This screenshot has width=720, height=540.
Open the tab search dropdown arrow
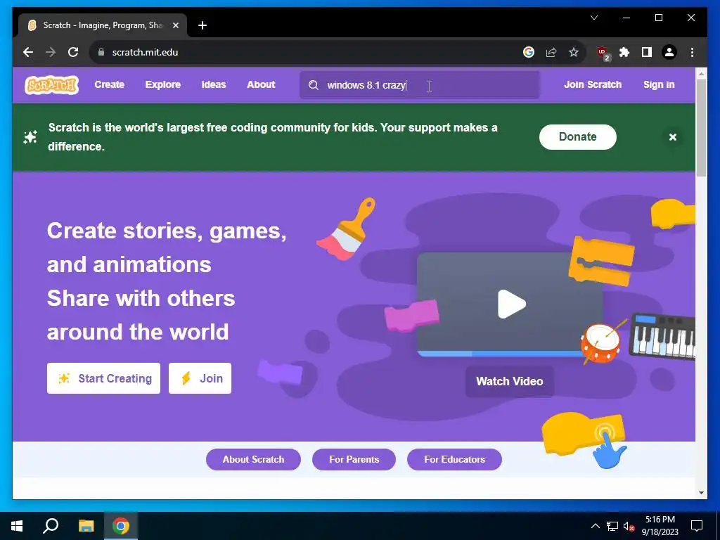click(593, 18)
